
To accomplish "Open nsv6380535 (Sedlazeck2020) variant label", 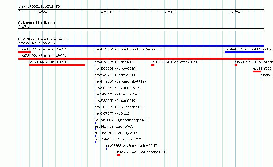I will click(x=42, y=49).
